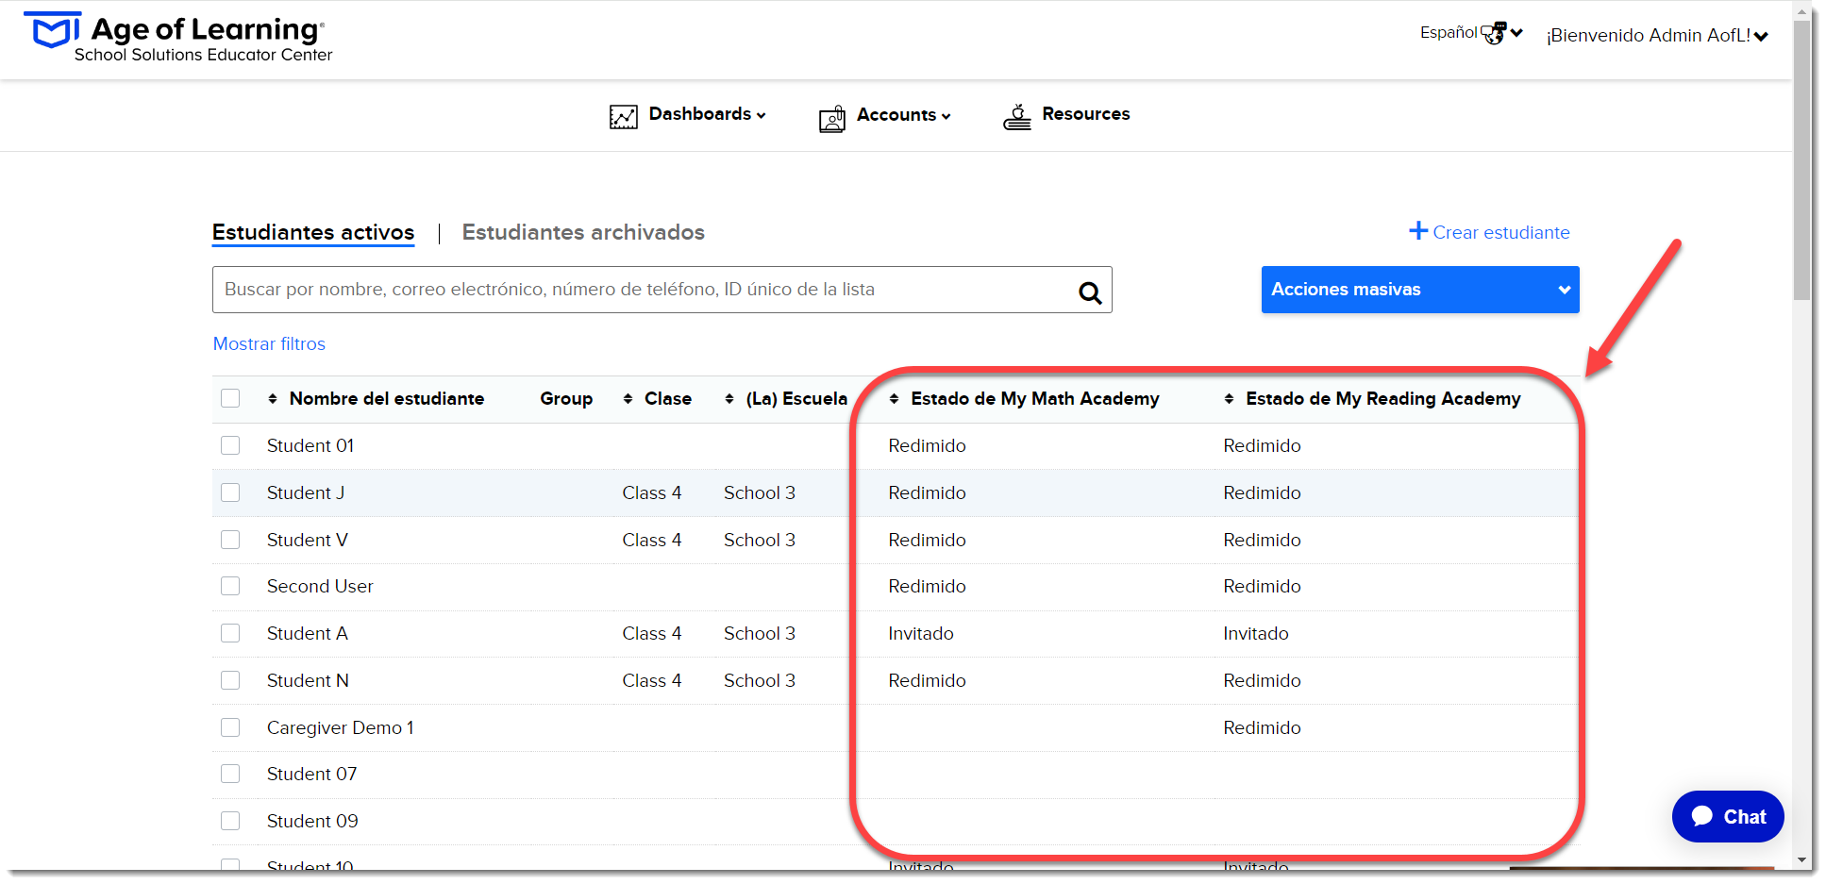Switch to the Estudiantes archivados tab
The image size is (1826, 884).
583,232
